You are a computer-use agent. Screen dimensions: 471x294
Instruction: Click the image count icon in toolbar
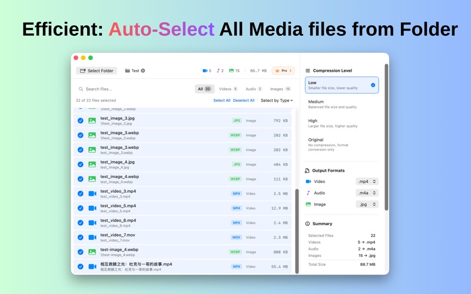click(231, 71)
